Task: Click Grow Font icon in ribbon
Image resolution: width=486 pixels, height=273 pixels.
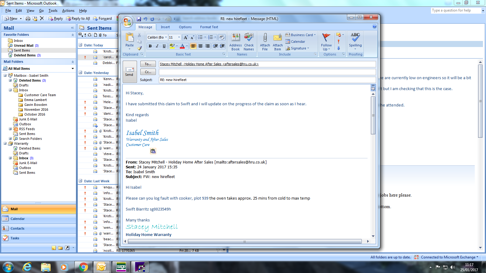Action: pyautogui.click(x=186, y=37)
